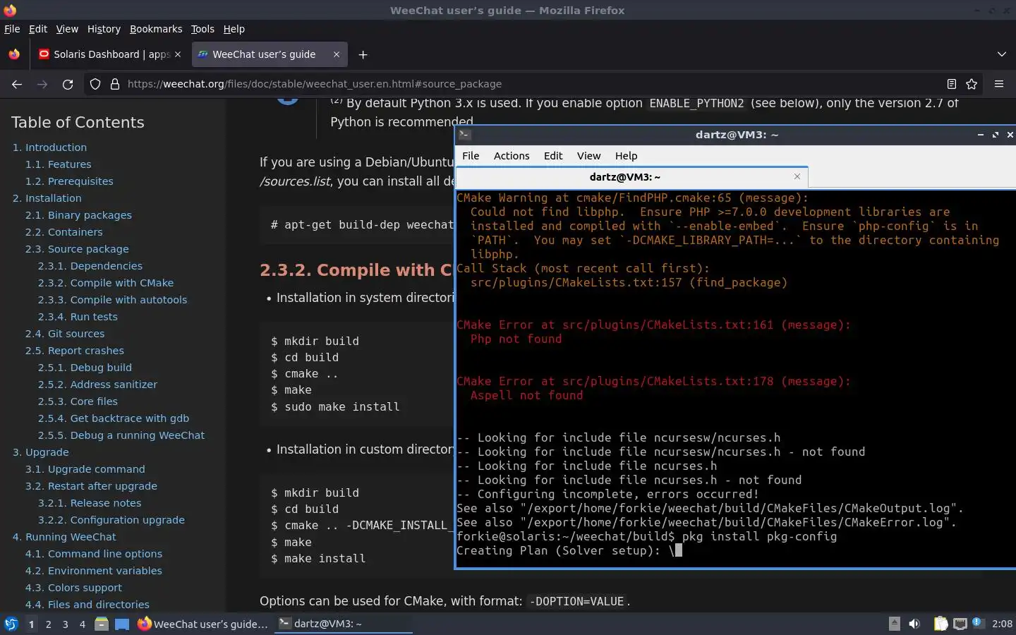Image resolution: width=1016 pixels, height=635 pixels.
Task: Open 1.2. Prerequisites contents link
Action: click(x=69, y=181)
